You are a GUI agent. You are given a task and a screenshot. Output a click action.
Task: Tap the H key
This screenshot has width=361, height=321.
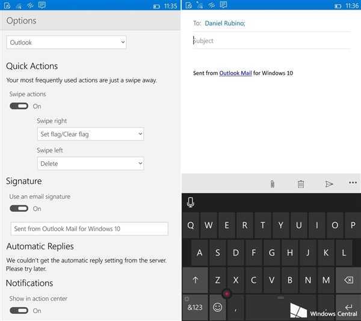pyautogui.click(x=290, y=253)
